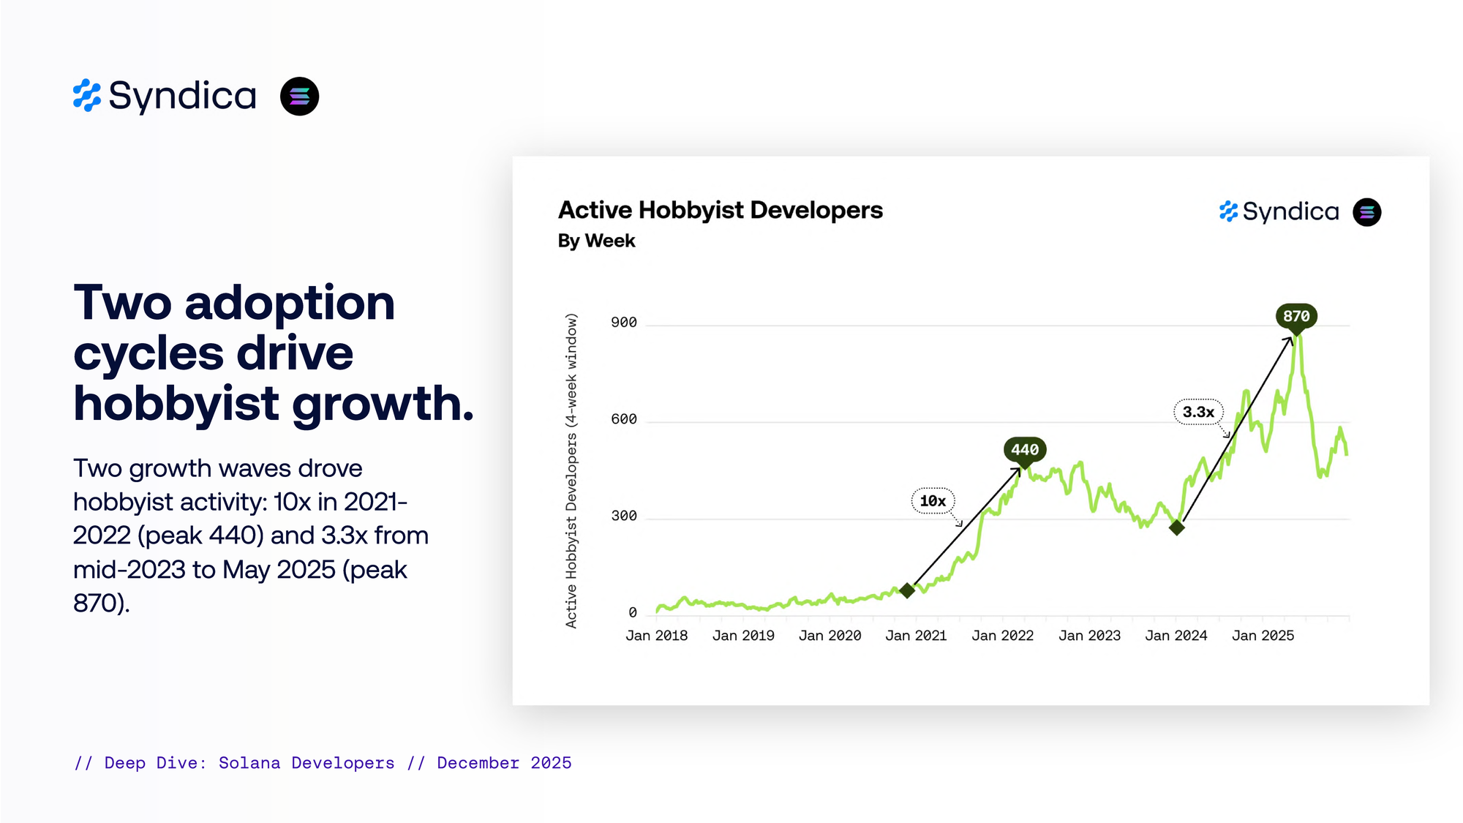Click the 440 peak marker label
Screen dimensions: 1463x823
pos(1024,449)
